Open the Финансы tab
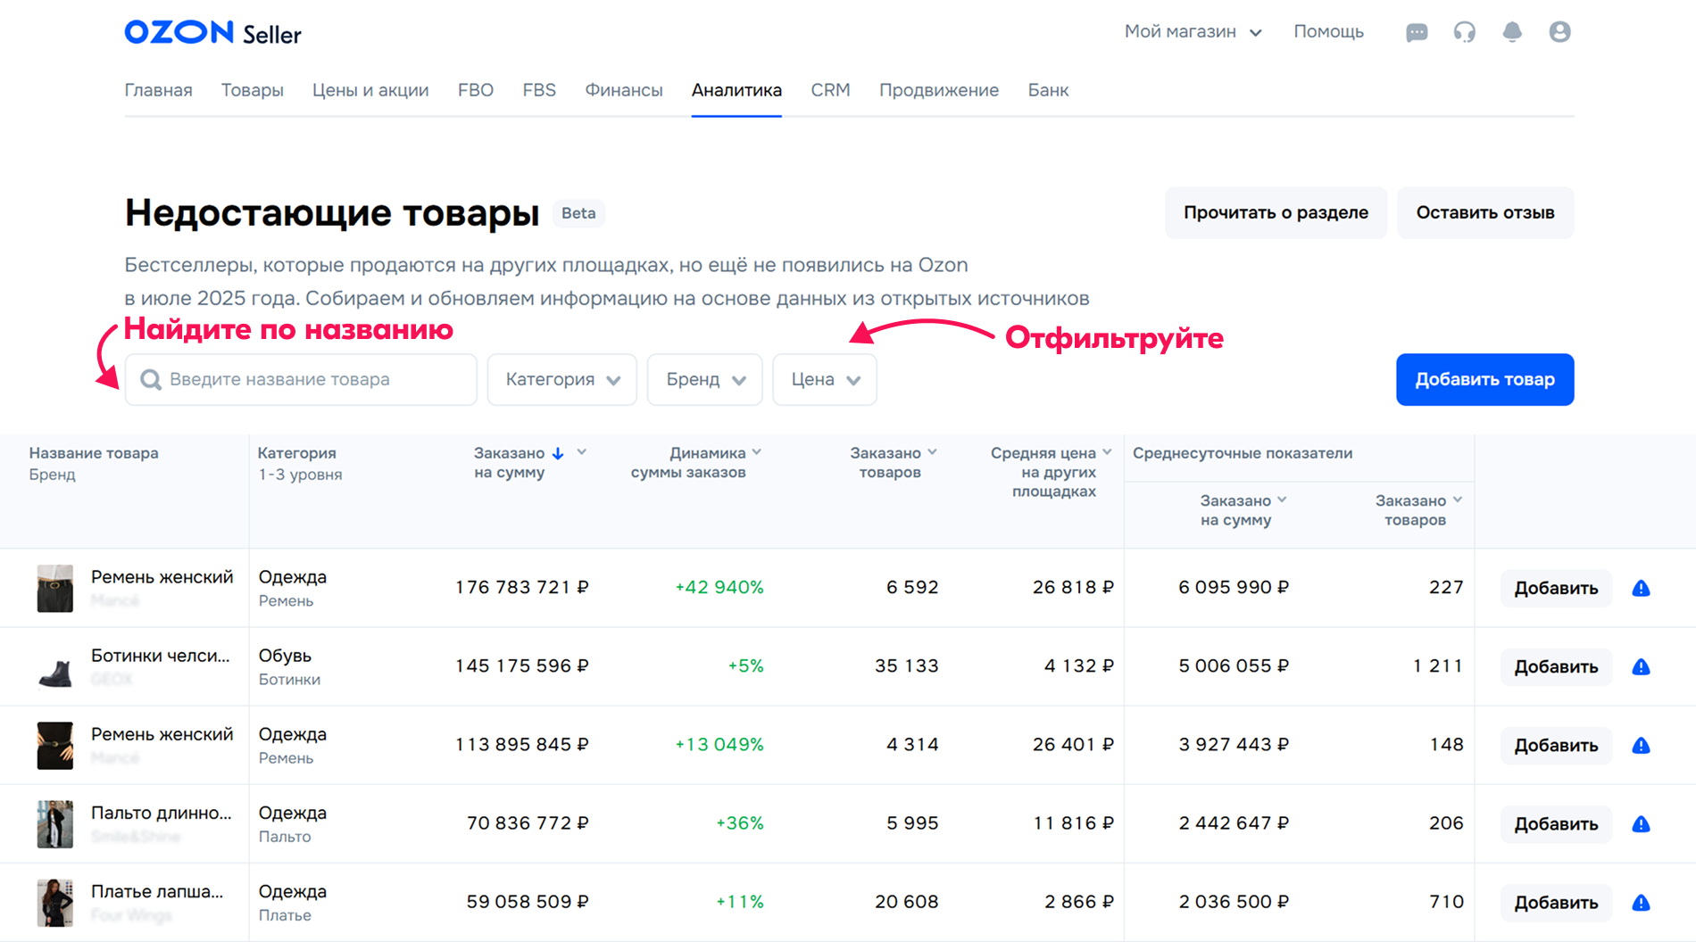The image size is (1696, 942). pyautogui.click(x=624, y=90)
